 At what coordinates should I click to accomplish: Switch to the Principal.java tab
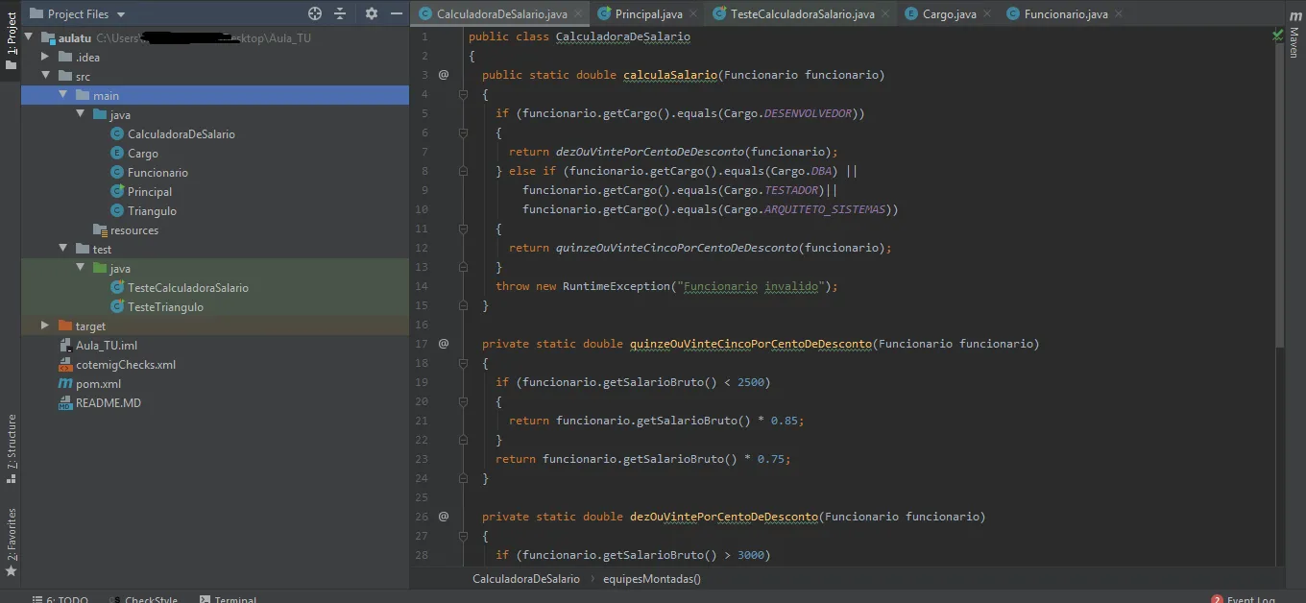pyautogui.click(x=649, y=14)
